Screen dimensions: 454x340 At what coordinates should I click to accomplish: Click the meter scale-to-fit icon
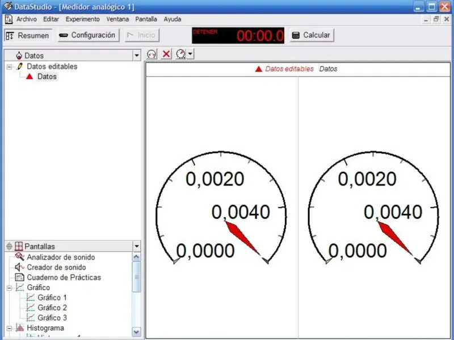click(x=152, y=54)
